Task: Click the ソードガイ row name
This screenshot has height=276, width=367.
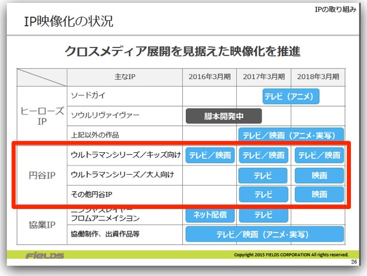Action: 88,96
